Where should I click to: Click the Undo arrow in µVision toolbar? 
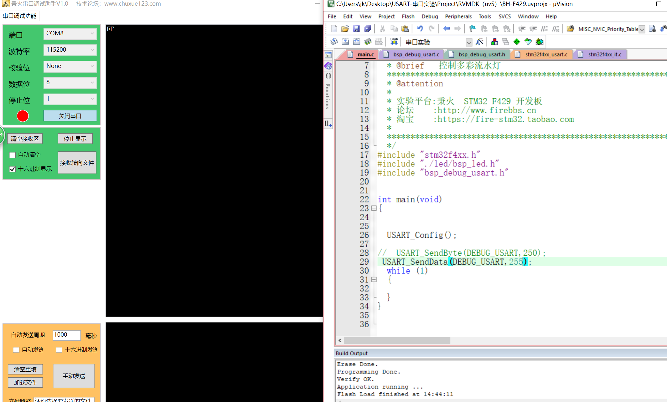point(420,29)
